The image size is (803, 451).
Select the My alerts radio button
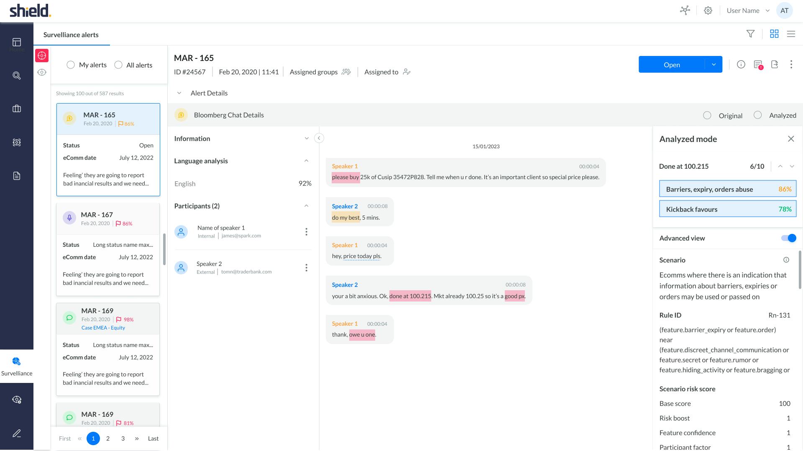71,65
